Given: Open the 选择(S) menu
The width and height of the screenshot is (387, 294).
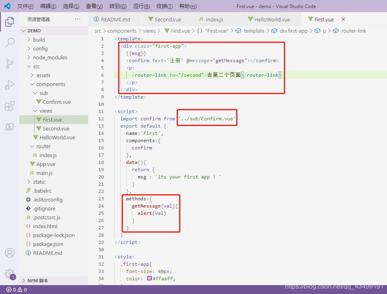Looking at the screenshot, I should tap(71, 6).
